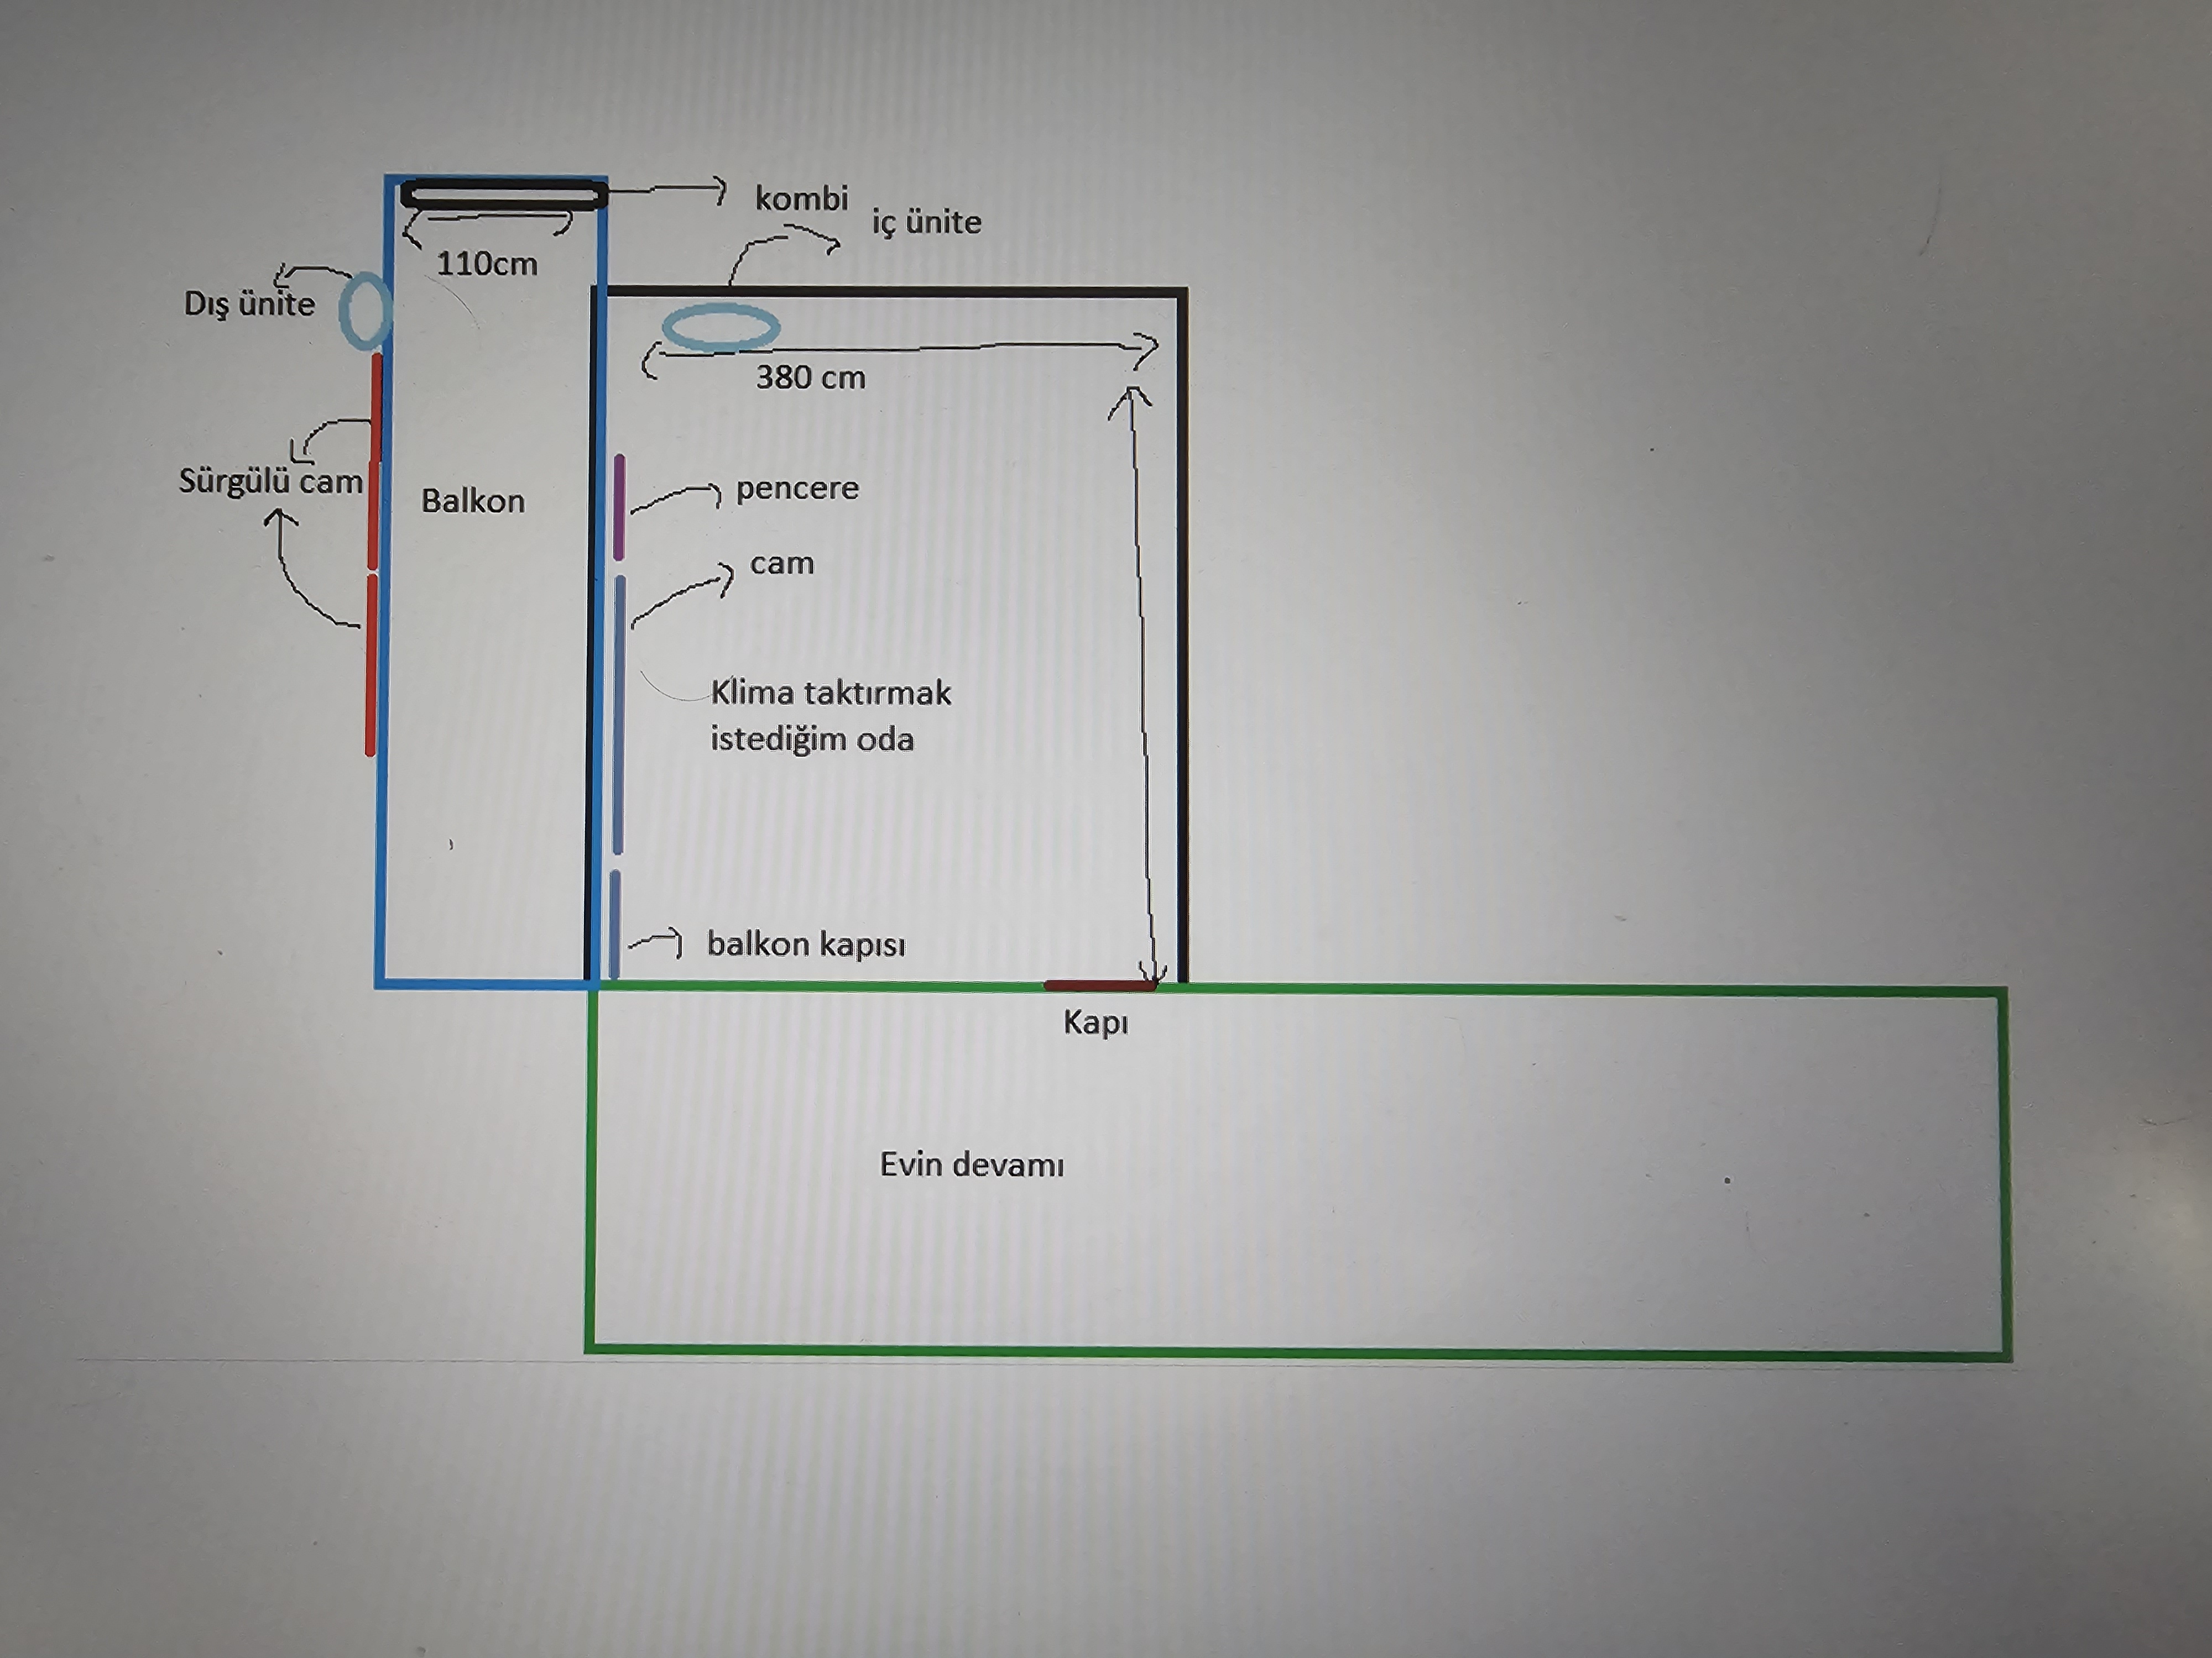This screenshot has height=1658, width=2212.
Task: Click the "balkon kapısı" text label
Action: click(x=806, y=945)
